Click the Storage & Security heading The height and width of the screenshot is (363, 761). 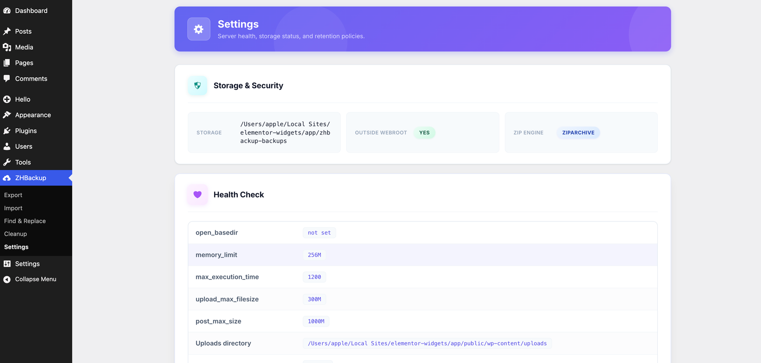pyautogui.click(x=248, y=86)
